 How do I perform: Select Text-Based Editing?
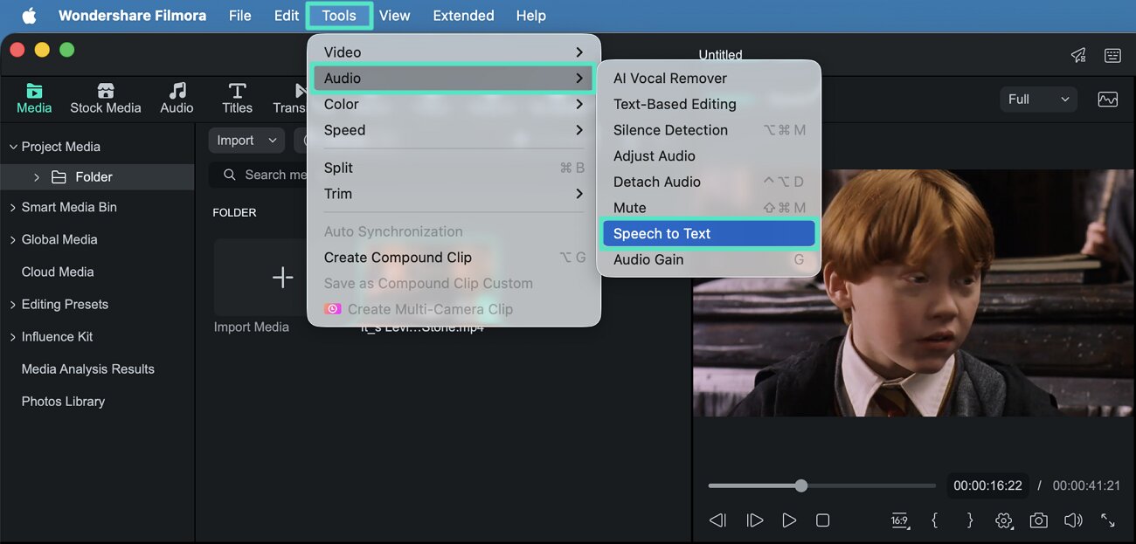pyautogui.click(x=709, y=104)
